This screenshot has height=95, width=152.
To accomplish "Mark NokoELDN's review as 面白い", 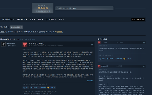I will pyautogui.click(x=42, y=88).
